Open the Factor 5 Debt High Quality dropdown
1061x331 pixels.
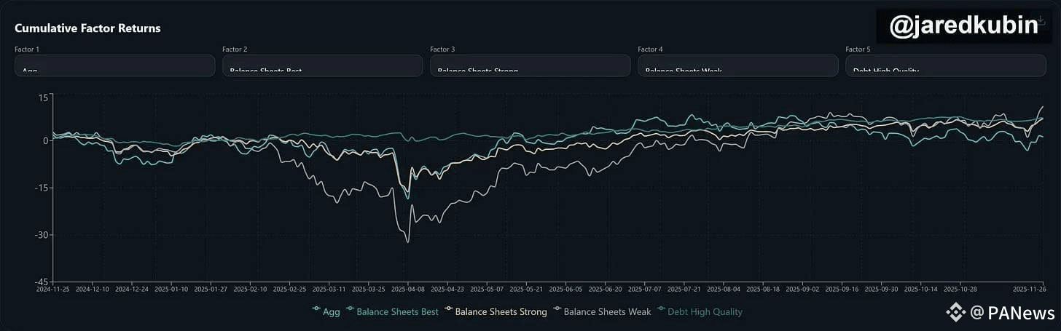point(945,66)
